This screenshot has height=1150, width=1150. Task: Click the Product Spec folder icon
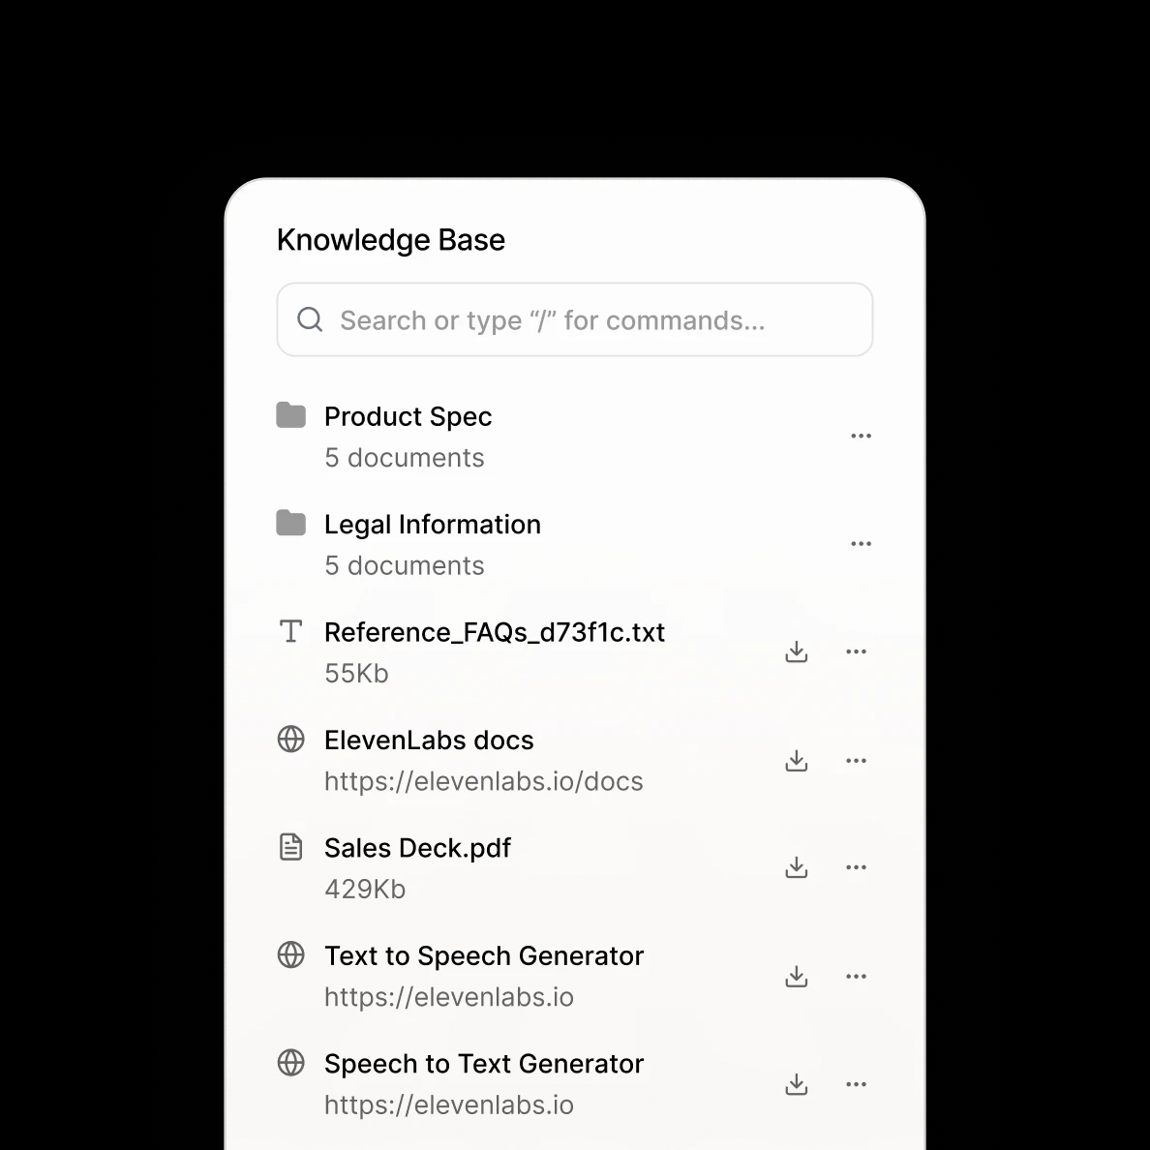pos(290,415)
